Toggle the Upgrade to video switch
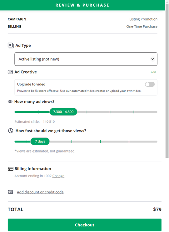This screenshot has width=169, height=232. [x=150, y=84]
